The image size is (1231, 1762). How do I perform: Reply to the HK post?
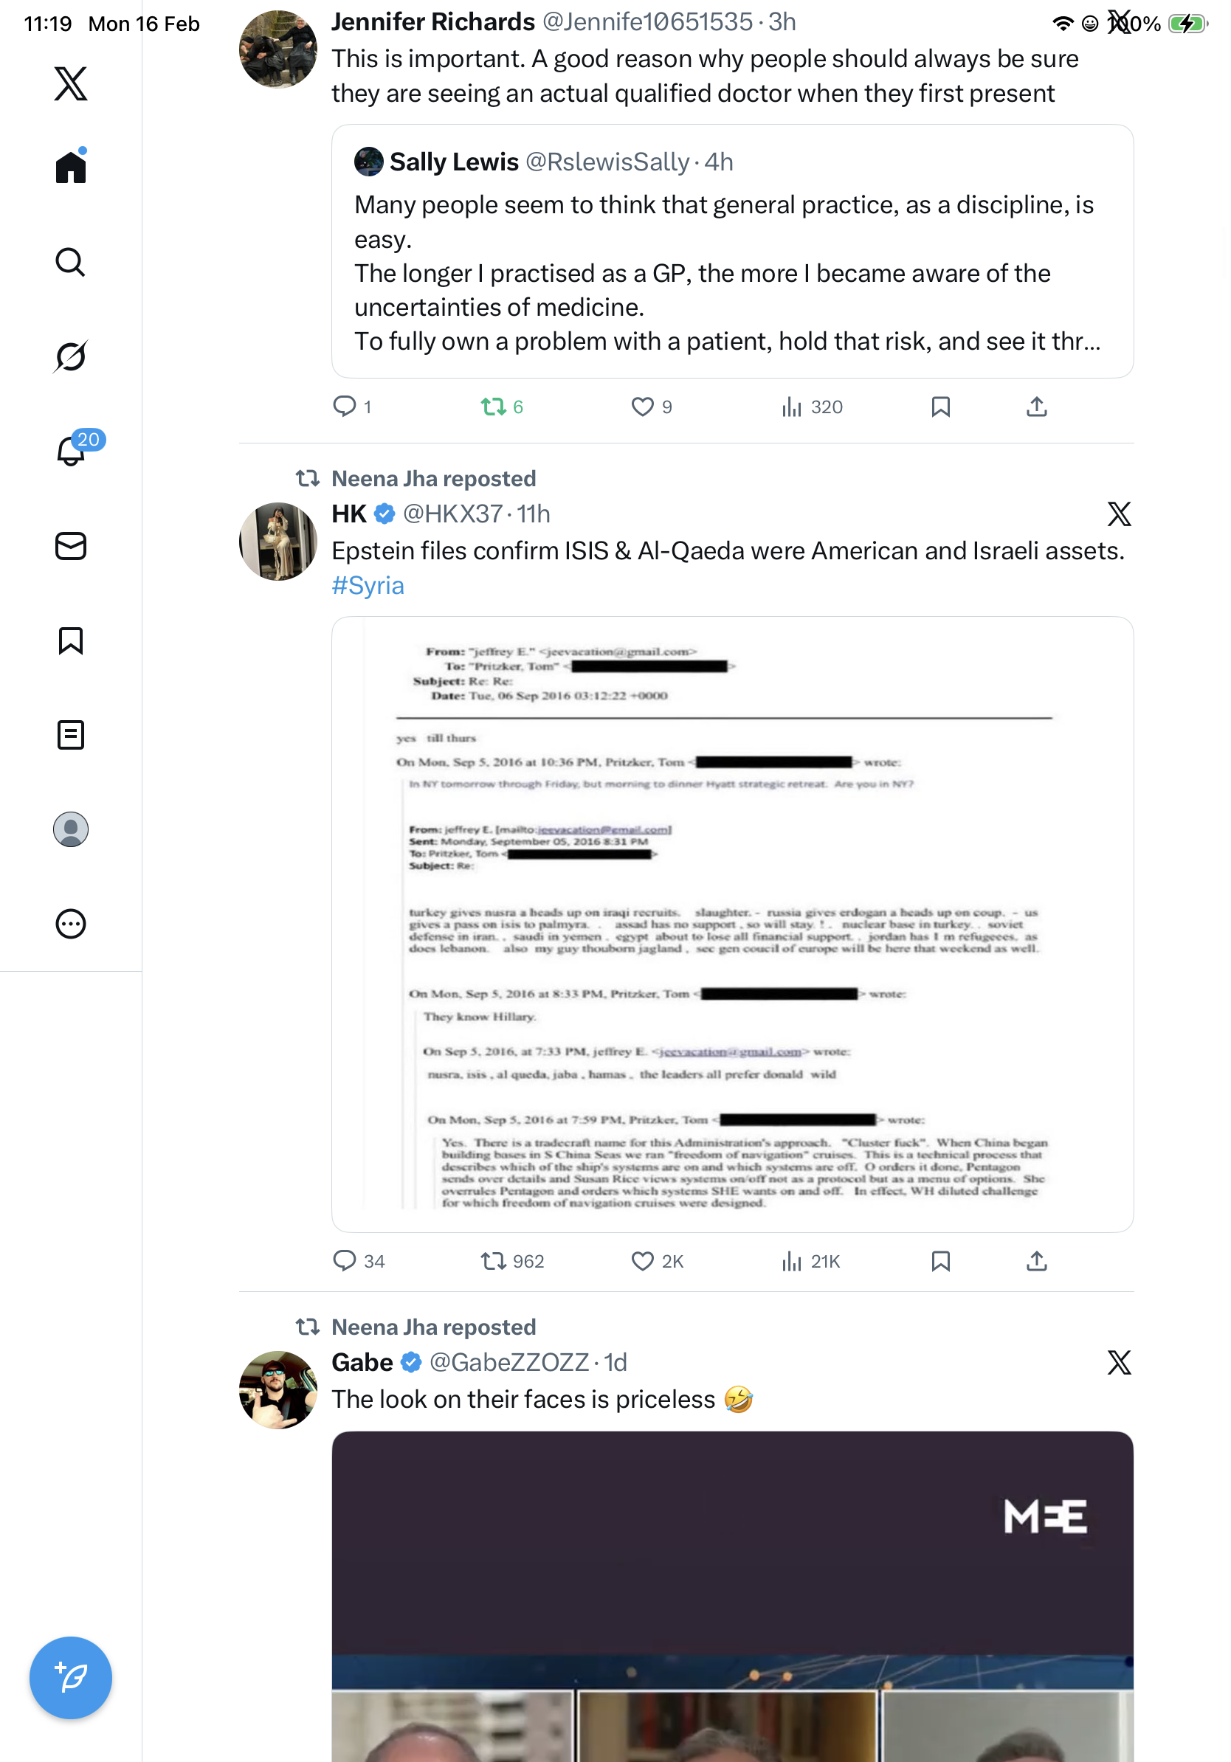[x=345, y=1262]
